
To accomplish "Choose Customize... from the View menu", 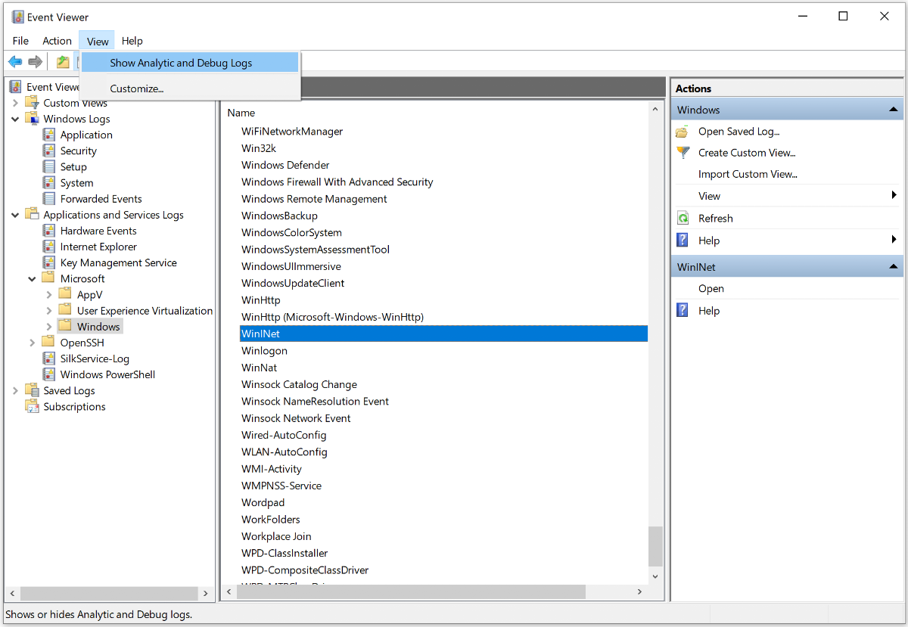I will click(x=190, y=88).
